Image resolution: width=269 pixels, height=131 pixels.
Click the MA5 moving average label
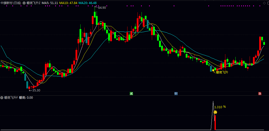tap(50, 3)
